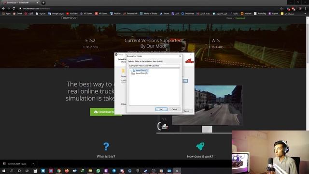309x174 pixels.
Task: Click the folder path field in Browse dialog
Action: (x=154, y=66)
